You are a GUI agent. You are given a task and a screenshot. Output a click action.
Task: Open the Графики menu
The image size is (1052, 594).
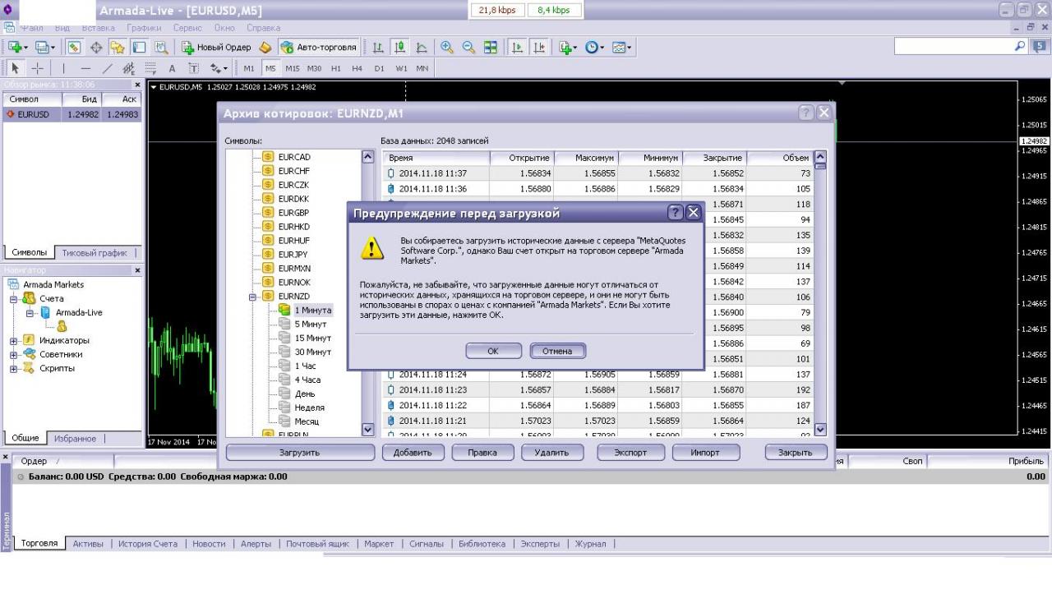pyautogui.click(x=144, y=28)
